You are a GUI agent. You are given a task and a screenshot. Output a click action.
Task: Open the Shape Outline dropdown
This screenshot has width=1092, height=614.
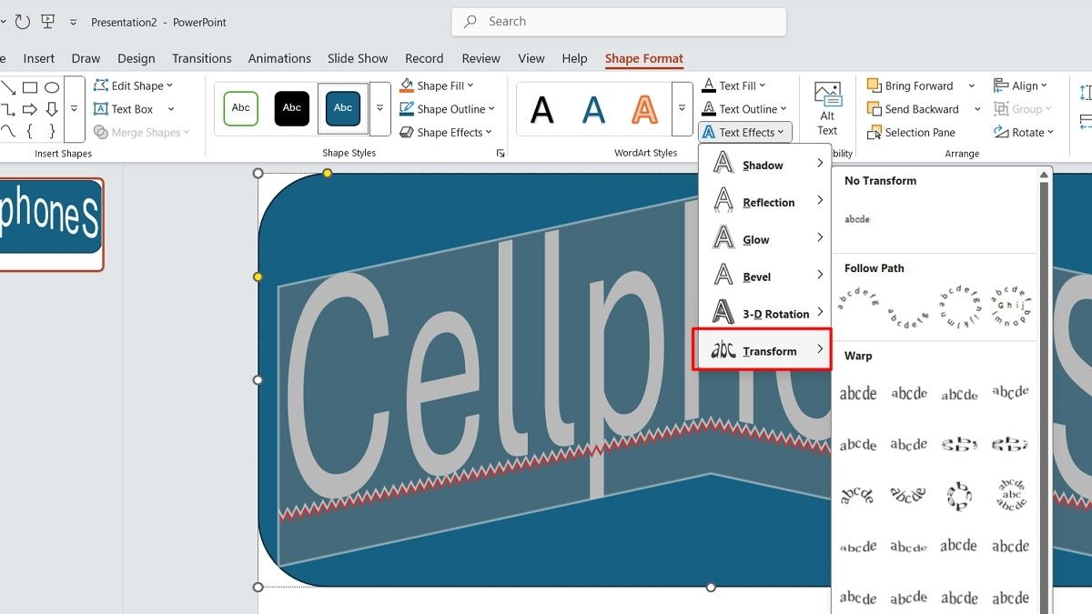pos(447,109)
